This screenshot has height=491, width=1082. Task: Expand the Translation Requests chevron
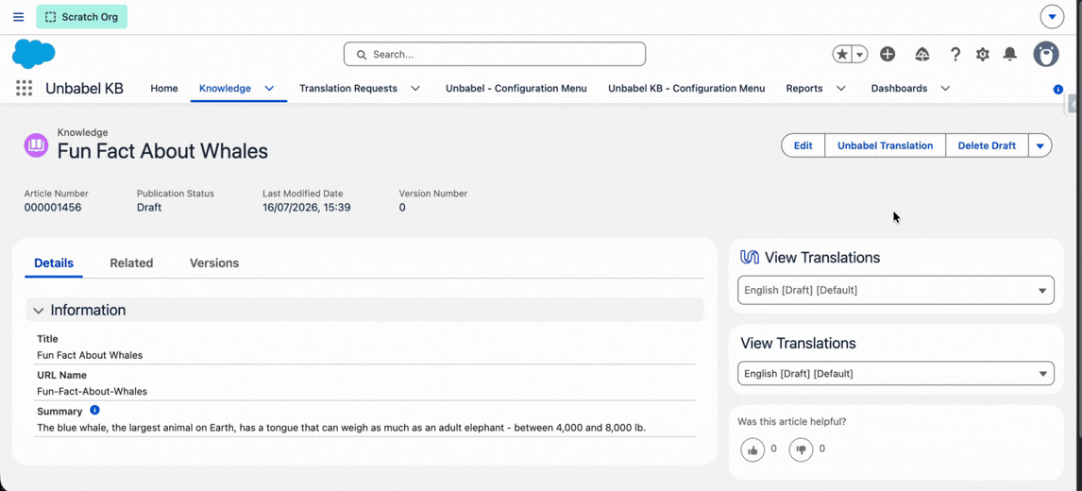pos(415,89)
